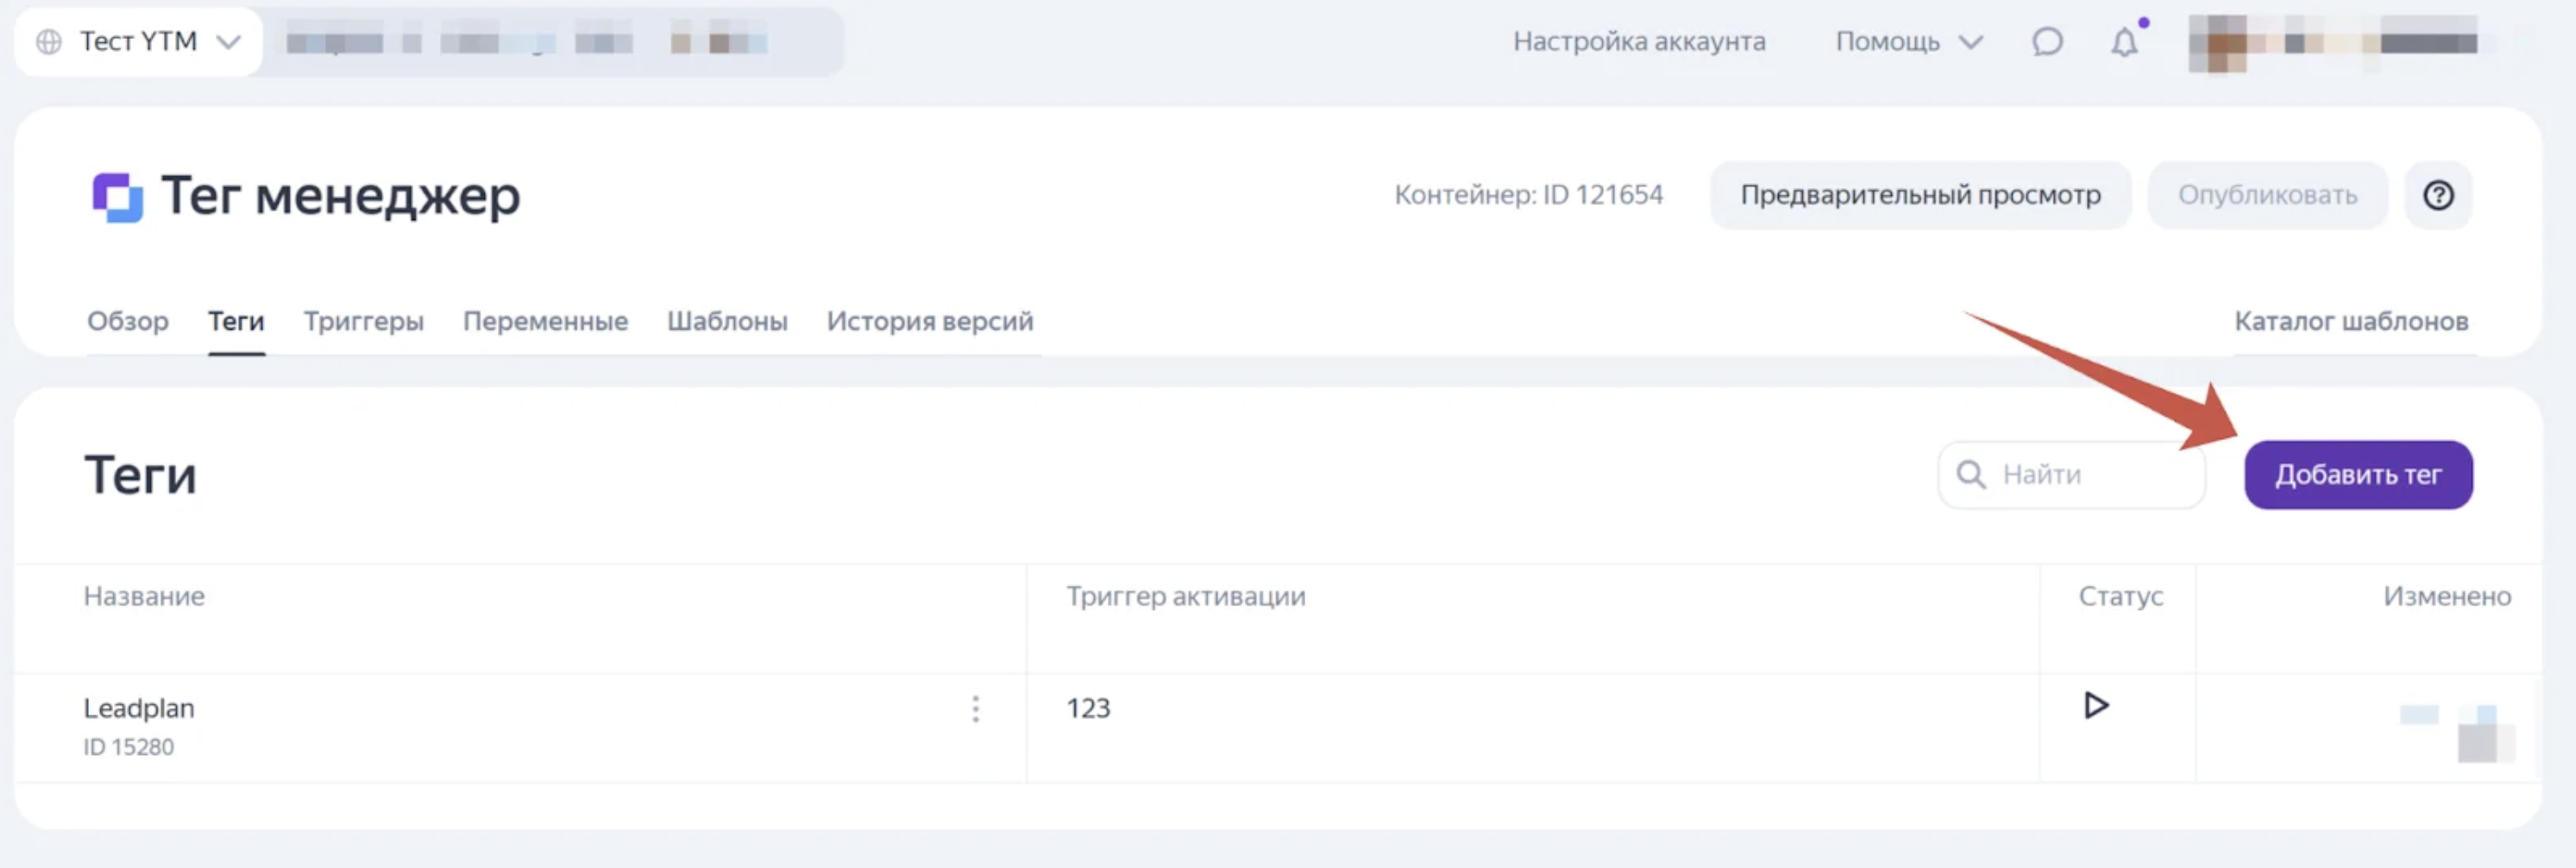Click the Добавить тег button

2358,475
